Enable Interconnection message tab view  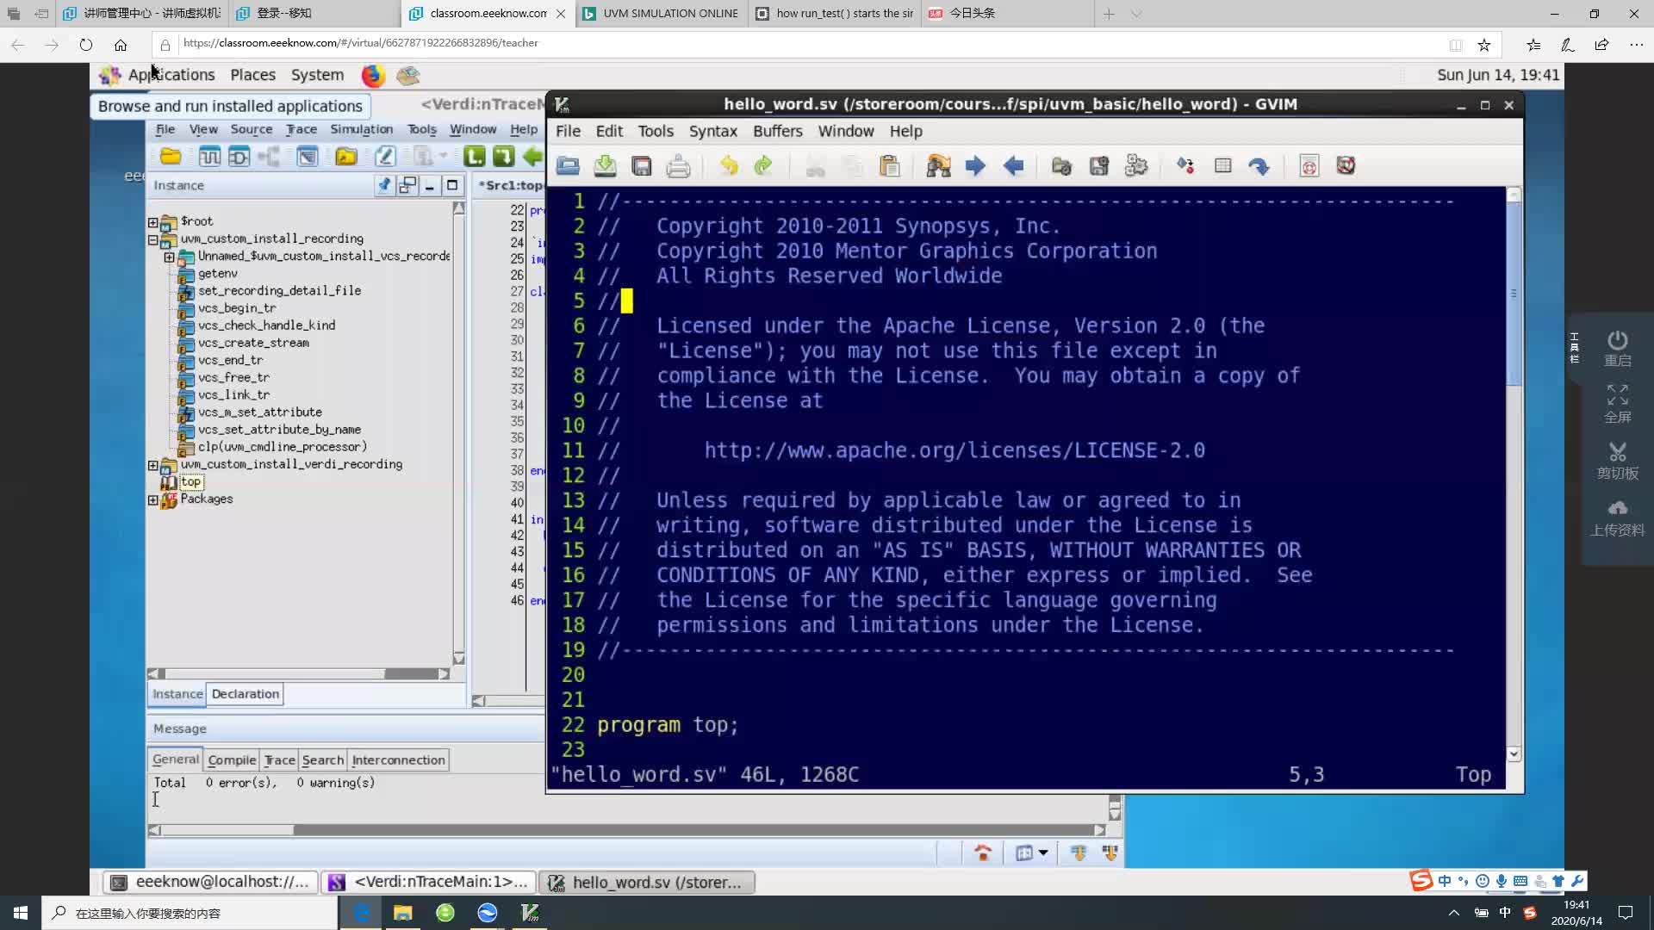pos(398,759)
